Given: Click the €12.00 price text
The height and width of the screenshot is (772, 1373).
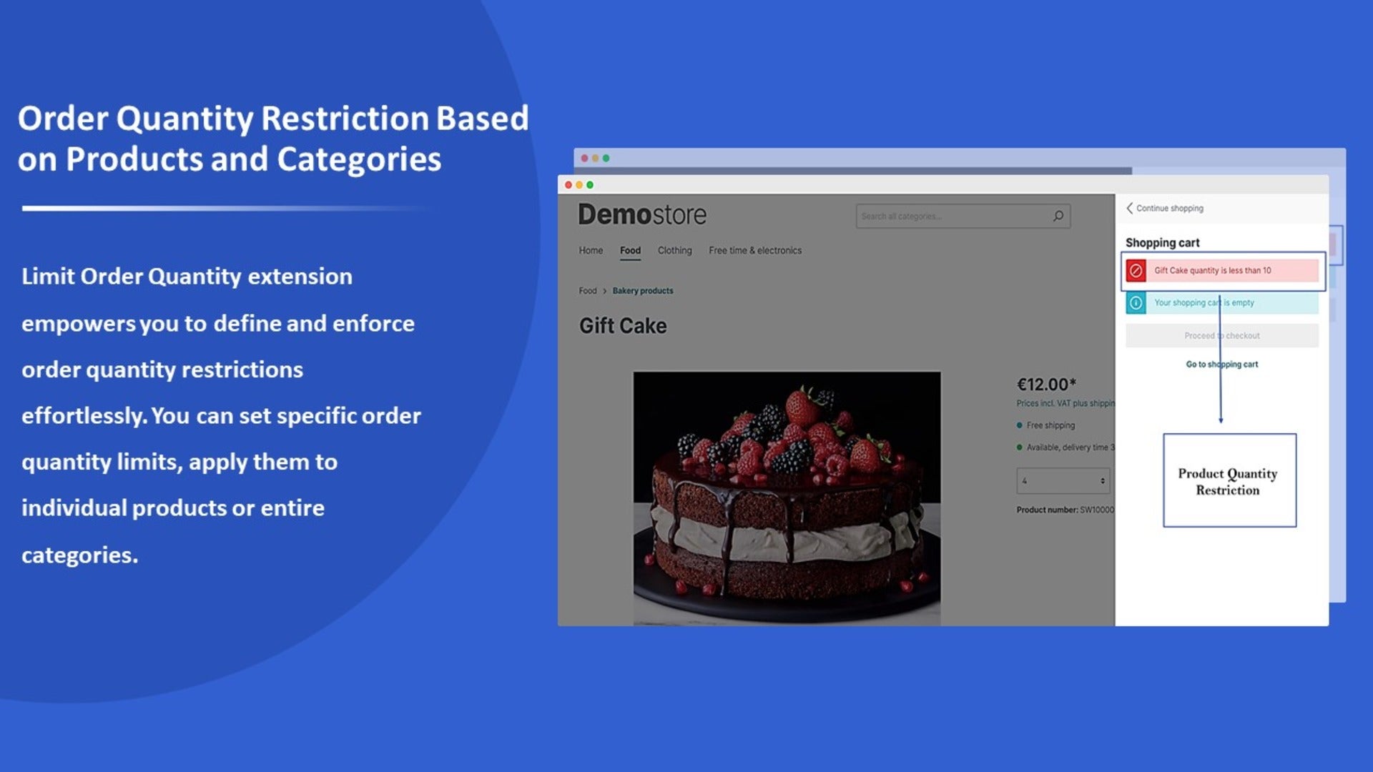Looking at the screenshot, I should click(x=1046, y=385).
